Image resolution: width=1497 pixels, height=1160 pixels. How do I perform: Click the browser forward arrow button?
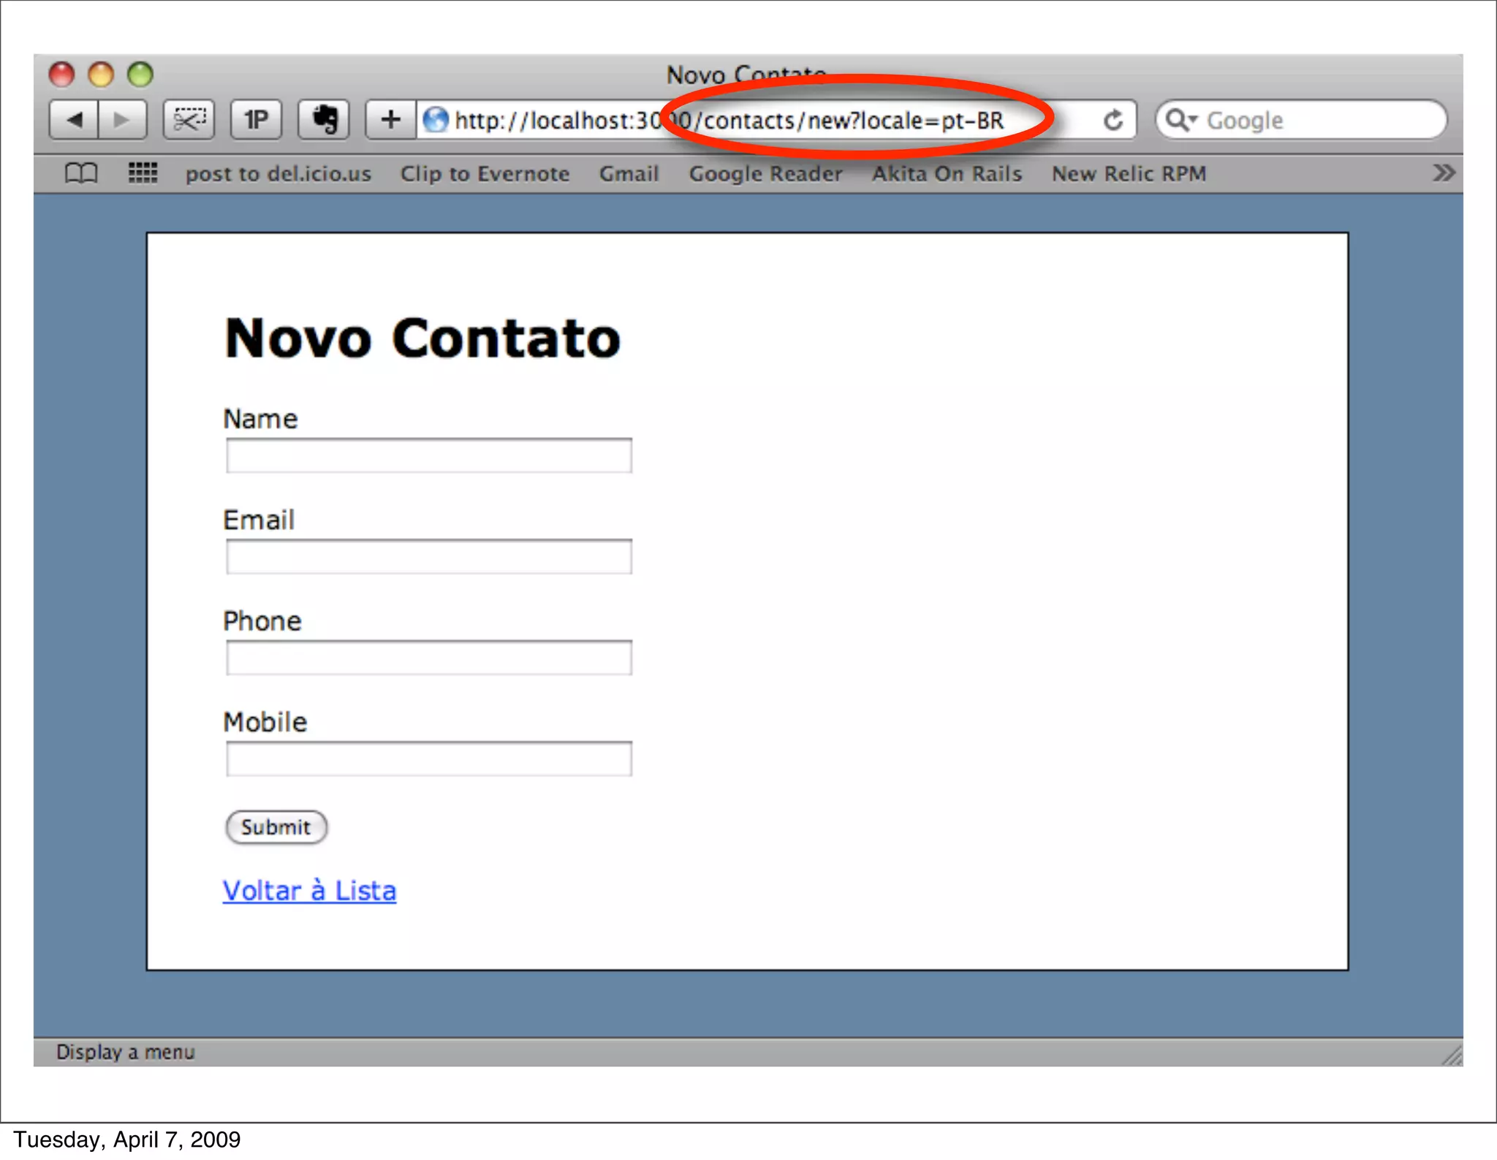point(121,119)
